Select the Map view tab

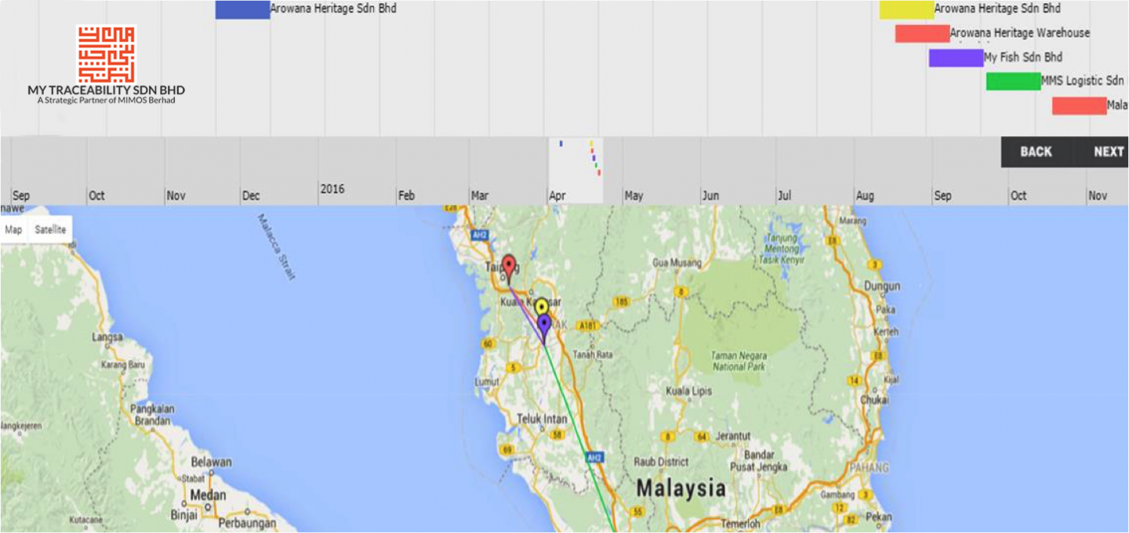click(x=13, y=229)
